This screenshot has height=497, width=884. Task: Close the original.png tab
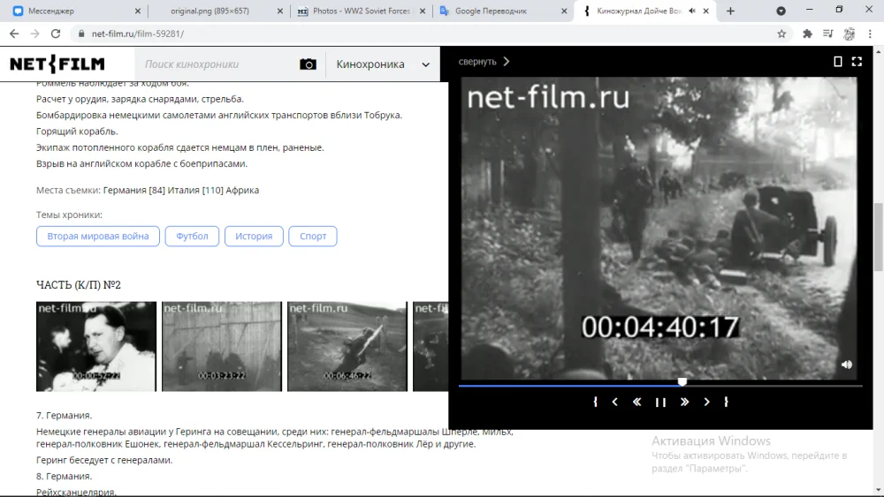coord(279,11)
